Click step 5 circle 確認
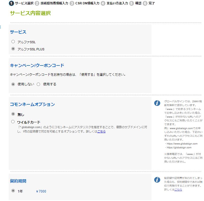Viewport: 204px width, 201px height. [x=132, y=3]
